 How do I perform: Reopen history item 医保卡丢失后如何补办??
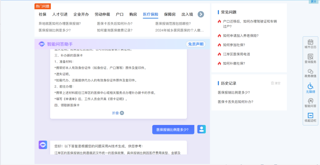(x=235, y=102)
